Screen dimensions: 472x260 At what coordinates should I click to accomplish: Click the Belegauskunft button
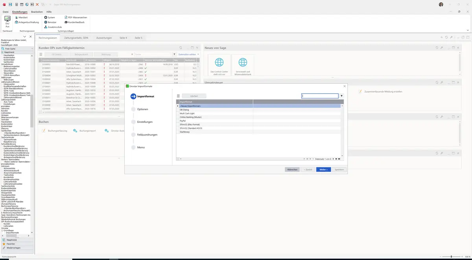click(81, 54)
